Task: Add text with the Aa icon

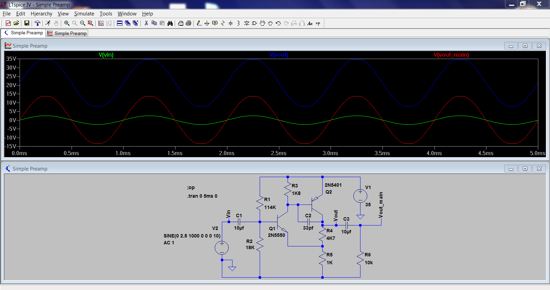Action: (x=310, y=23)
